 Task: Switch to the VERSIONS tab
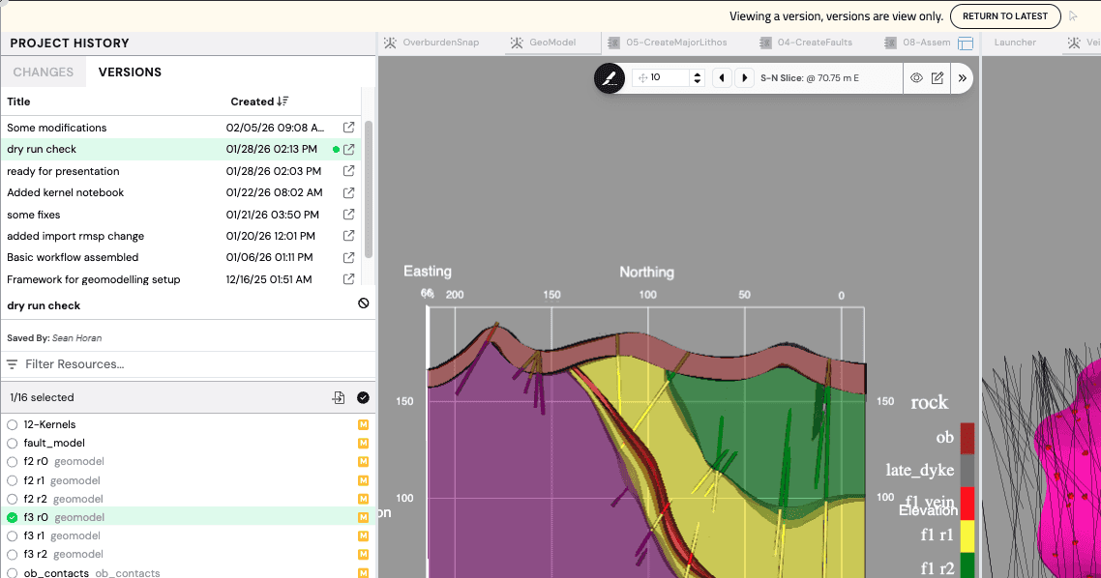[x=130, y=72]
